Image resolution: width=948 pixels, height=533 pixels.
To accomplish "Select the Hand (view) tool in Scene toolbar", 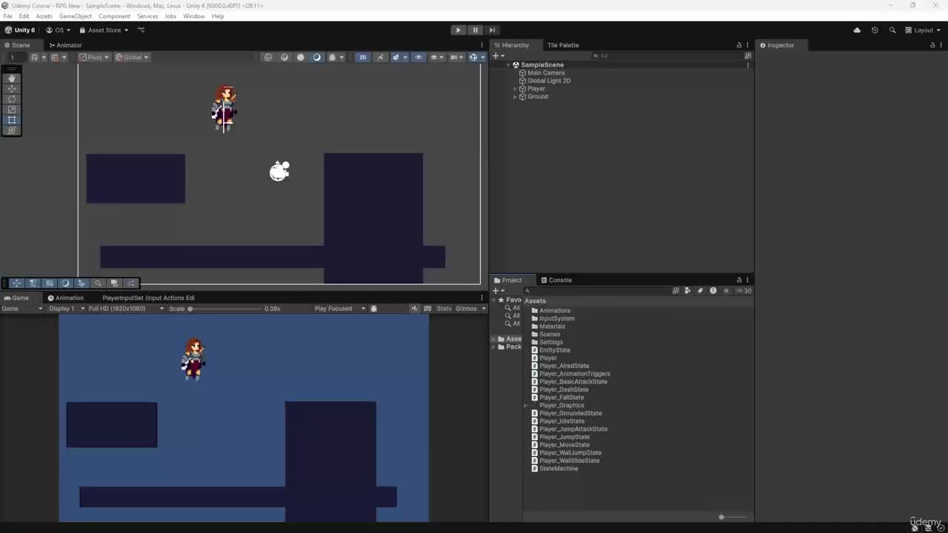I will (12, 78).
